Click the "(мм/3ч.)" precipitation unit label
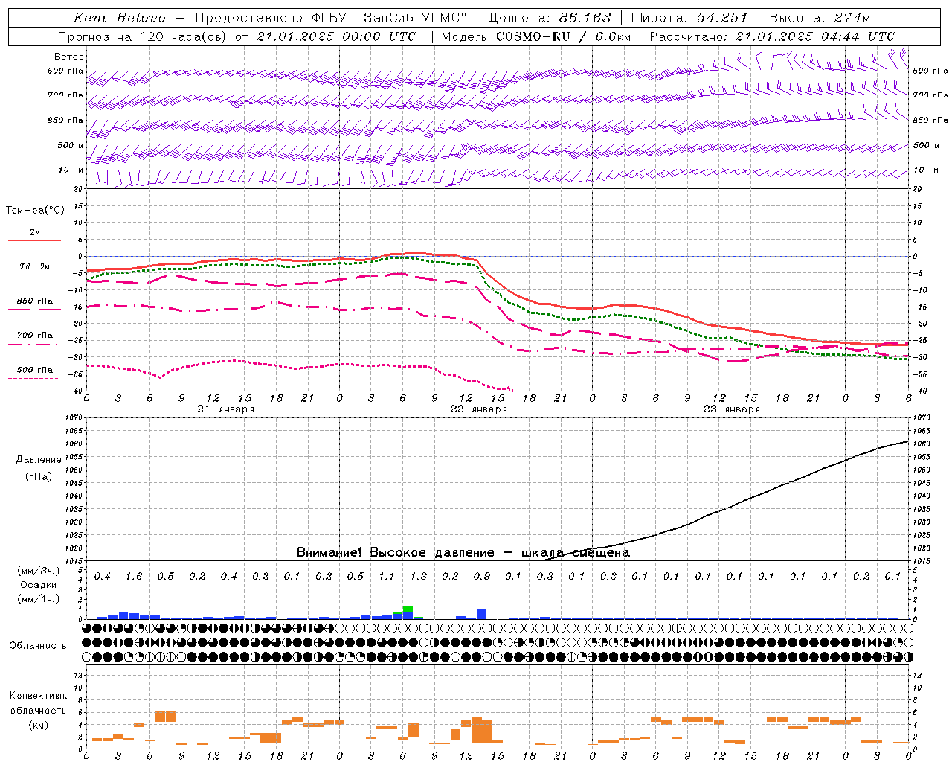Viewport: 952px width, 762px height. [x=39, y=571]
